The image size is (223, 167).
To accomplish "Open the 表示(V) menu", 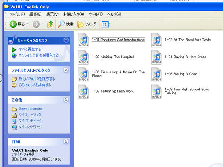I will tap(53, 14).
